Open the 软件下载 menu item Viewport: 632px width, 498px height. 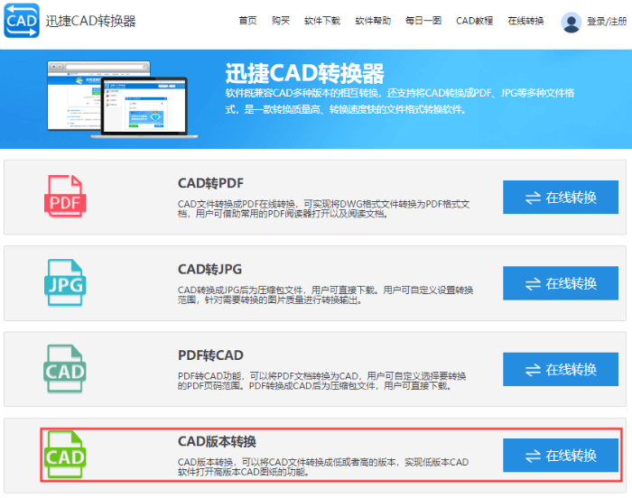point(322,21)
